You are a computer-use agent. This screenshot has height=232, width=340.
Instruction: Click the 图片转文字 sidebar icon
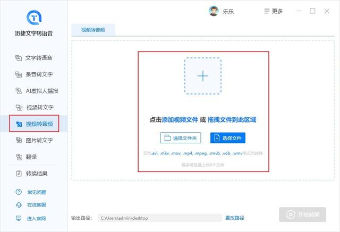click(19, 140)
